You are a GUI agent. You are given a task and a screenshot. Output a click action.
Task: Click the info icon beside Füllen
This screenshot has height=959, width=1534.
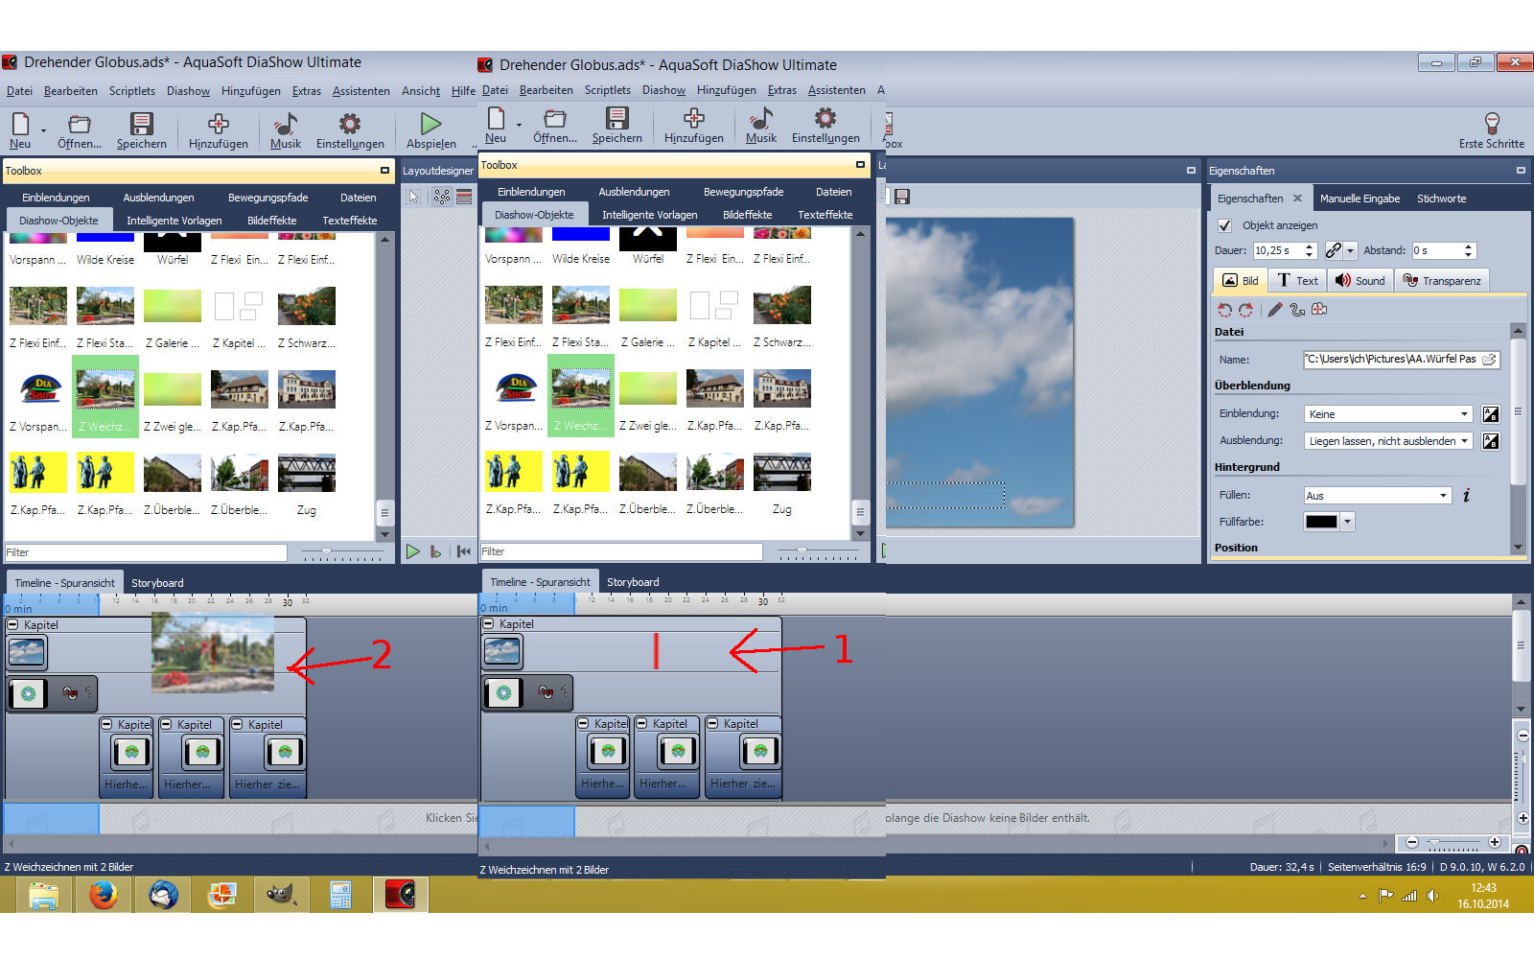(x=1466, y=495)
